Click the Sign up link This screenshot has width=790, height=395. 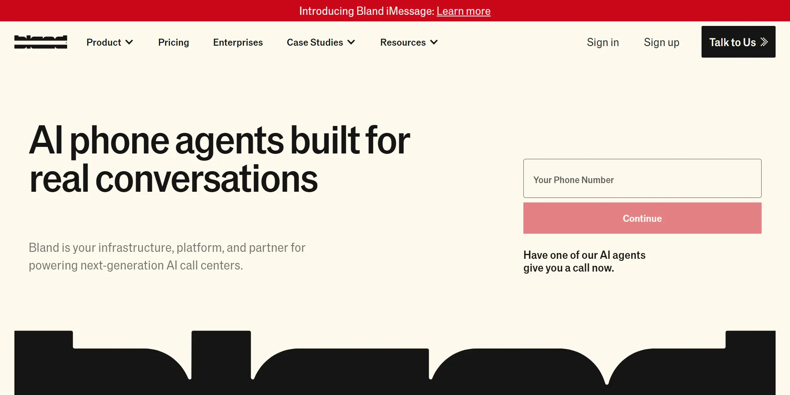point(661,42)
